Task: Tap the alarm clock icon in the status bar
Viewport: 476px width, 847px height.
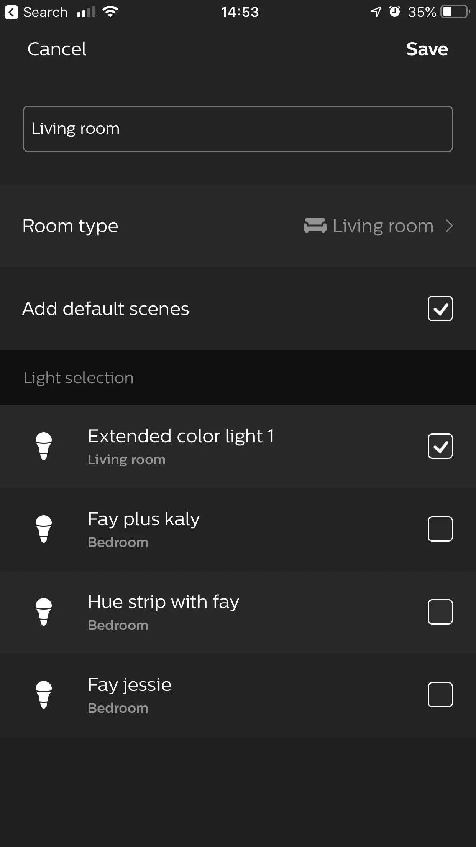Action: coord(394,12)
